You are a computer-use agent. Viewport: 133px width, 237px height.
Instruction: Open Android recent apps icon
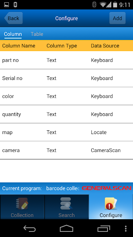click(103, 228)
